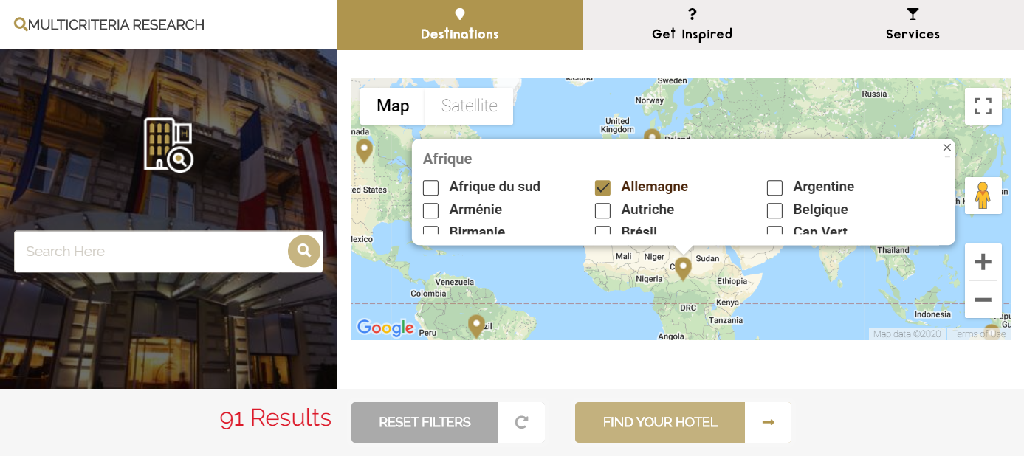Check the Afrique du sud checkbox
Image resolution: width=1024 pixels, height=456 pixels.
[431, 188]
